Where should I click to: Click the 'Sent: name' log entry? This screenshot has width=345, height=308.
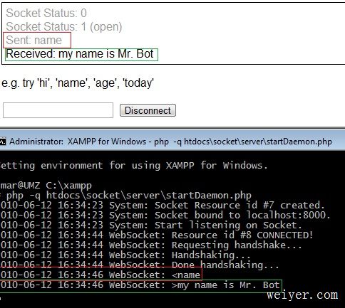click(34, 40)
